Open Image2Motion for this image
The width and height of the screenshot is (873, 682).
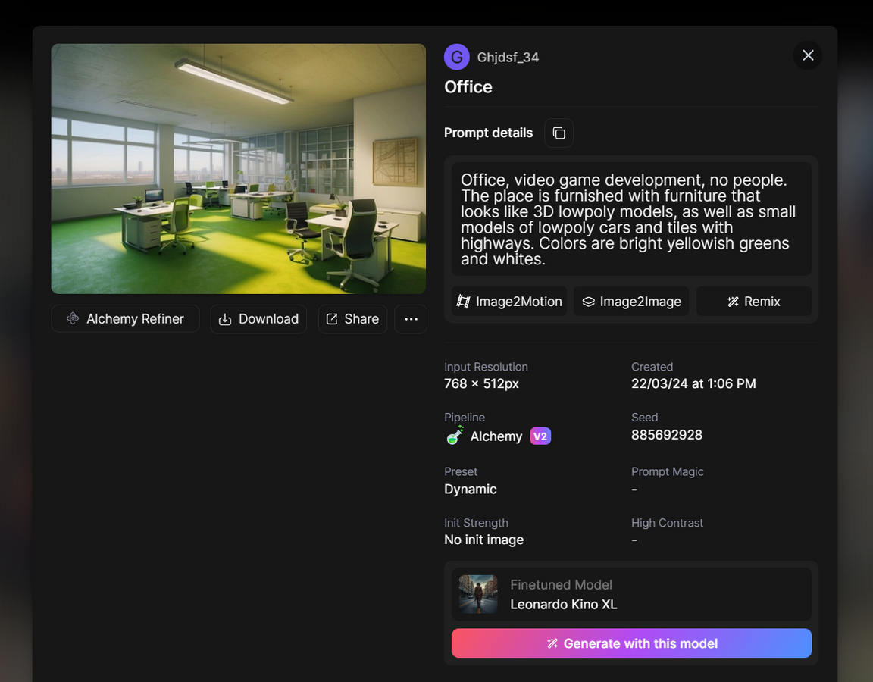[509, 301]
